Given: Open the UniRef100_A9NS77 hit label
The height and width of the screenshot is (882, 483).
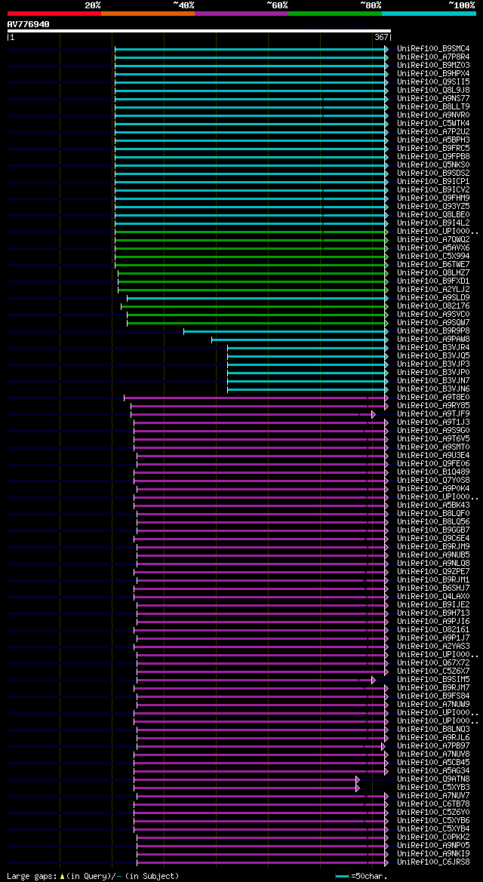Looking at the screenshot, I should pyautogui.click(x=433, y=98).
